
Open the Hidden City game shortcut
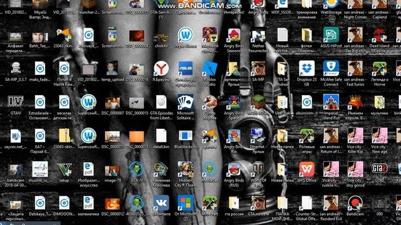pos(185,169)
